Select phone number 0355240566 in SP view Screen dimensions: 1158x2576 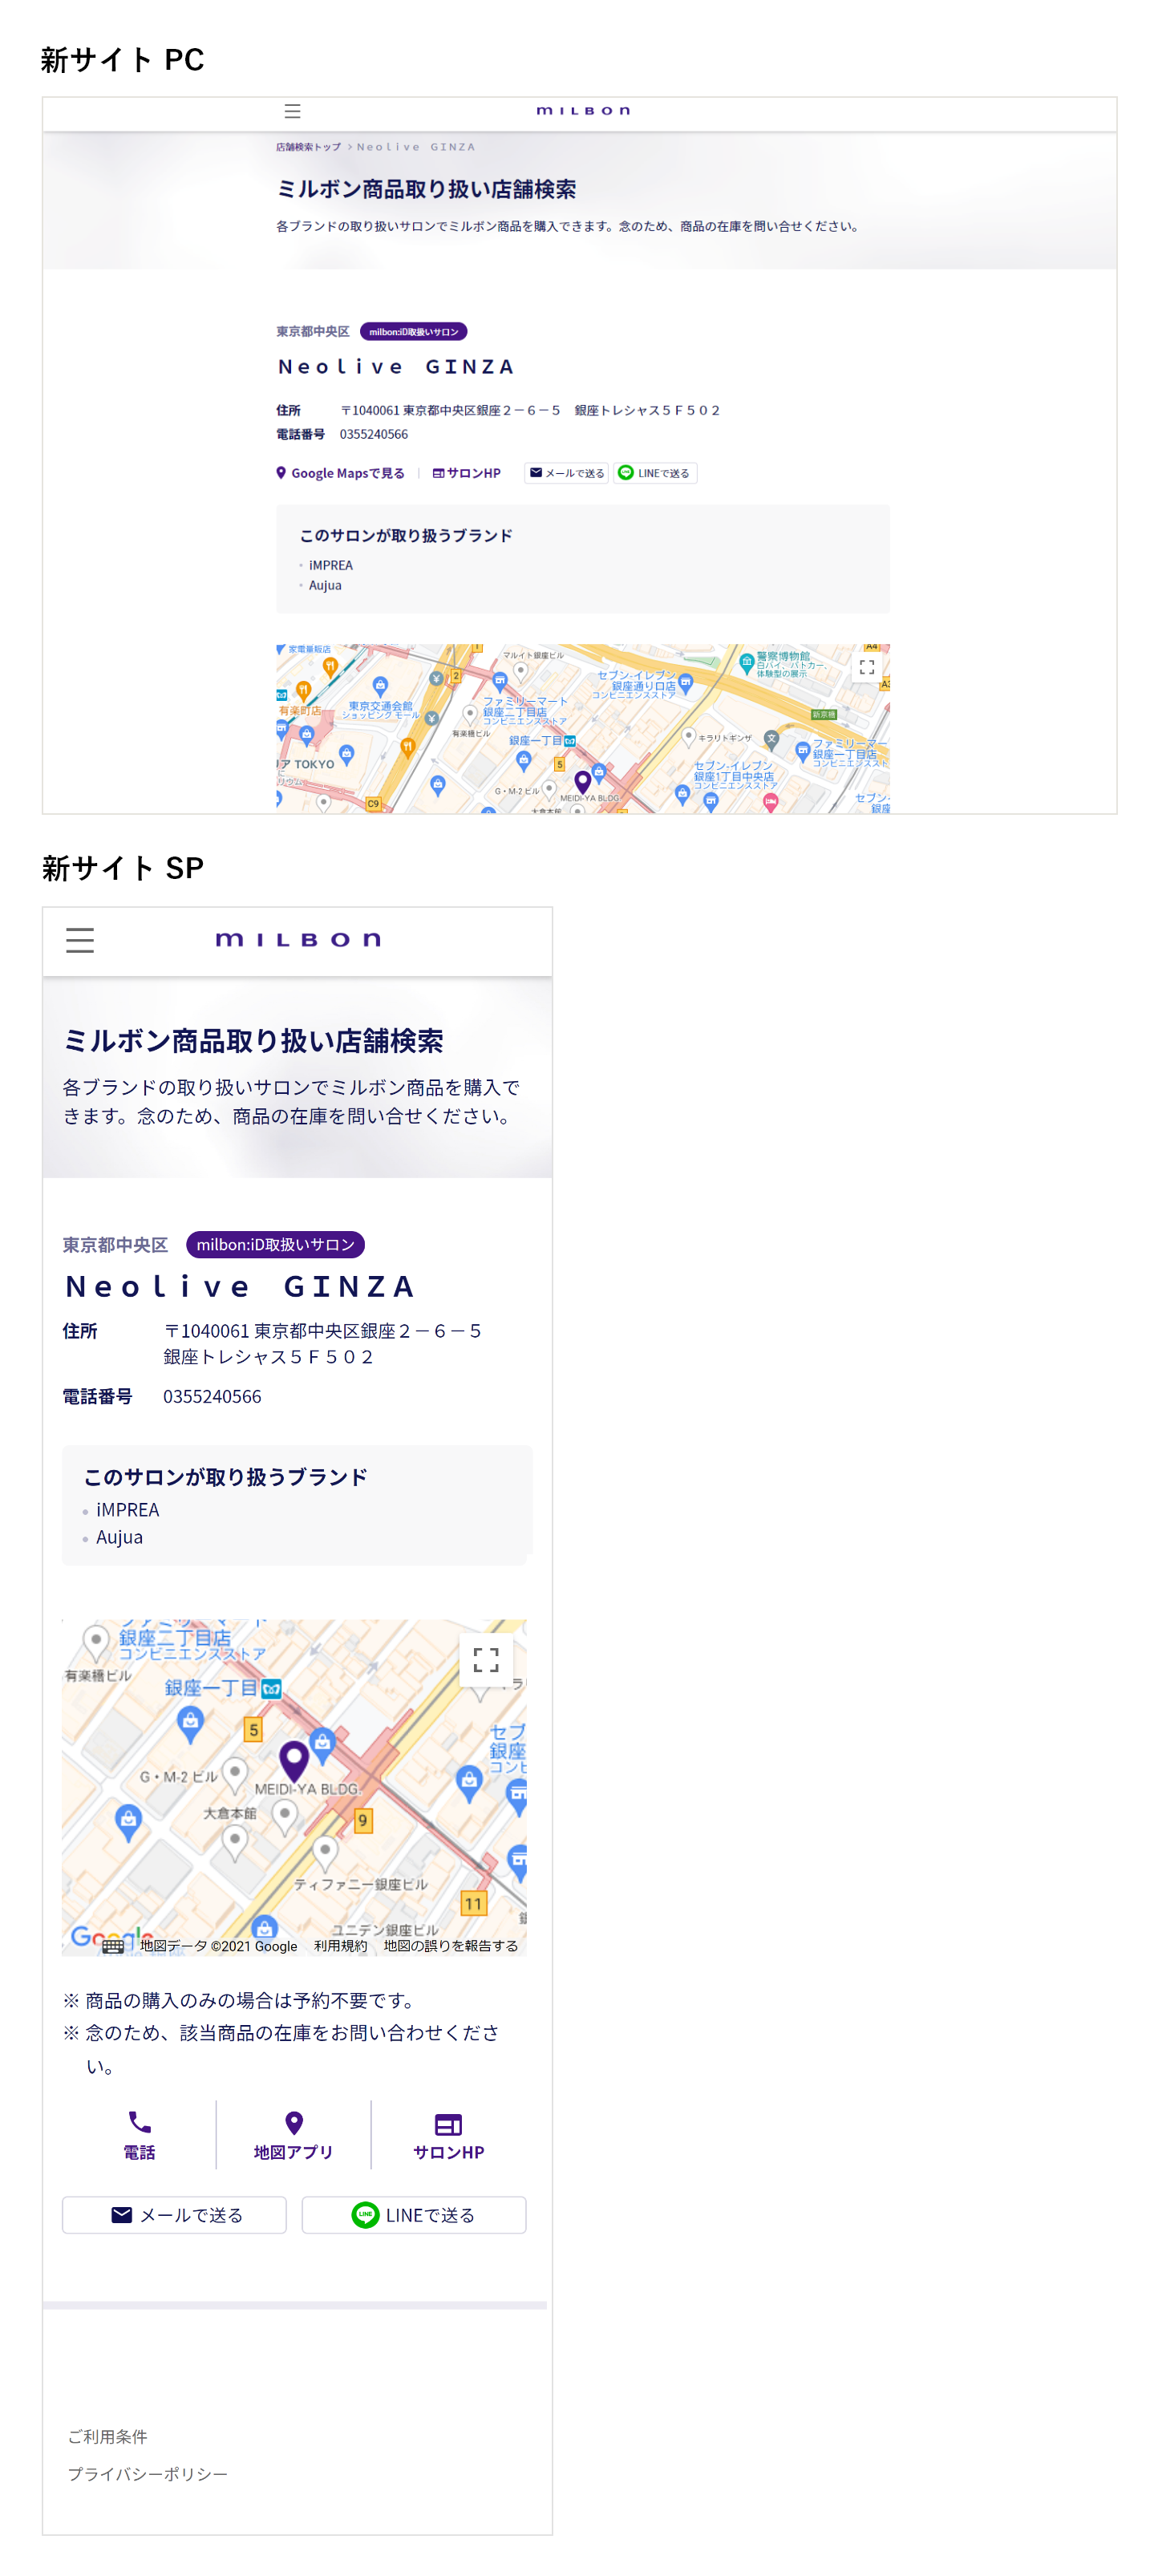click(212, 1397)
